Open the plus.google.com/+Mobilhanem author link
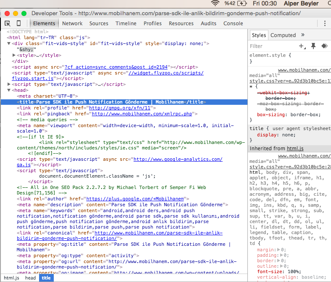Screen dimensions: 331x282 (135, 199)
